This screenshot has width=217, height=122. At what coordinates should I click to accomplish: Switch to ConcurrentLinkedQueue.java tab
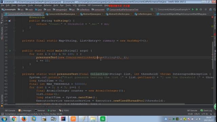point(62,14)
